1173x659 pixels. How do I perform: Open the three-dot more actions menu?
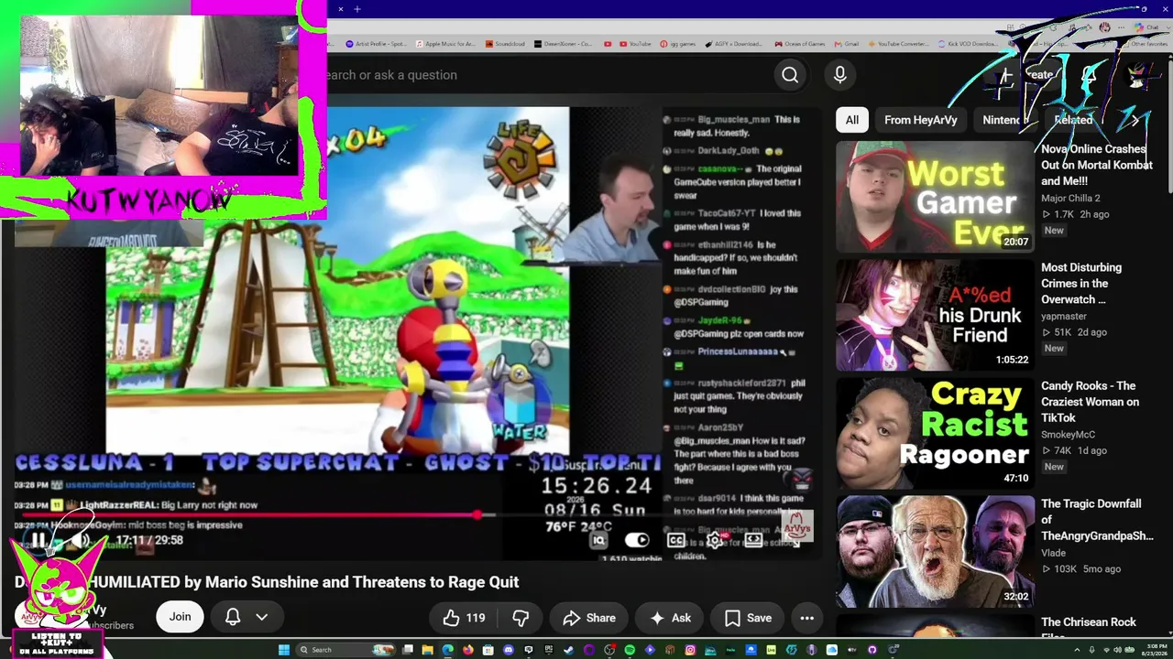click(806, 618)
